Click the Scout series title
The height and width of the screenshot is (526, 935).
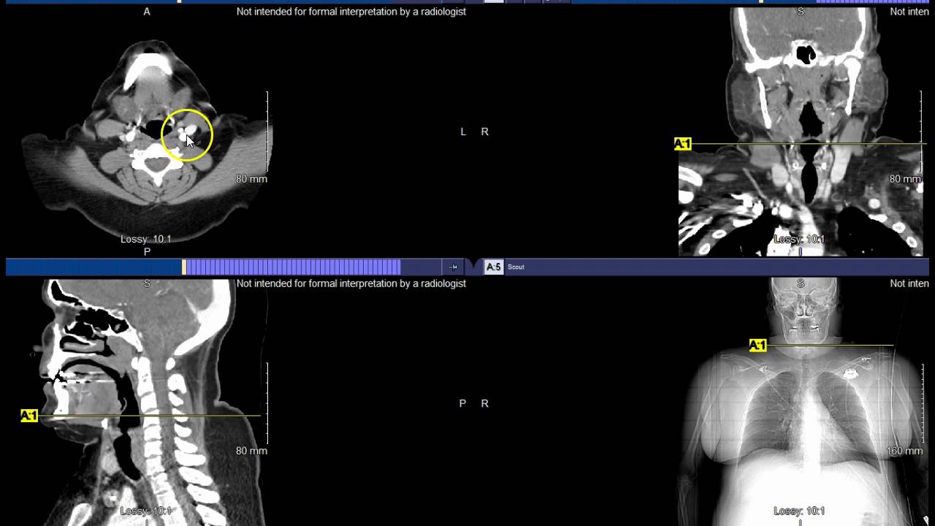click(x=516, y=267)
